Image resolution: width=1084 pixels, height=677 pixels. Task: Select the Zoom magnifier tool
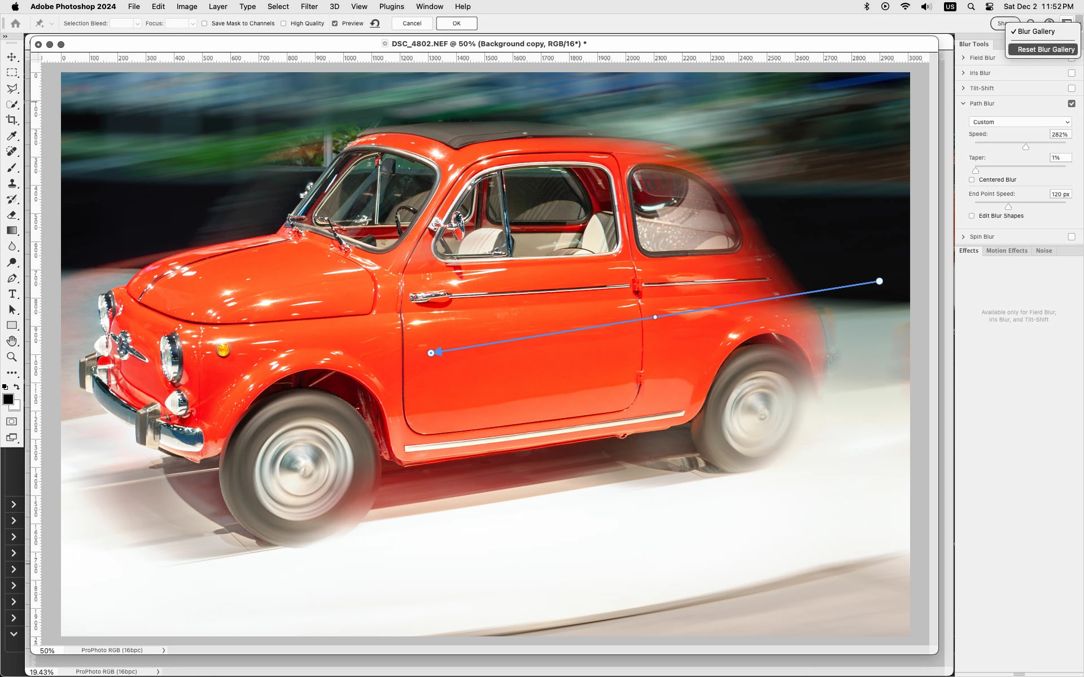click(12, 357)
